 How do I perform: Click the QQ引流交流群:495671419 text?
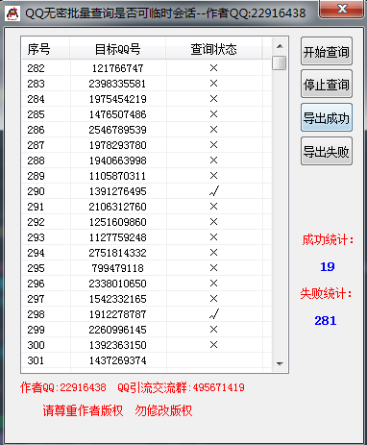[x=181, y=387]
